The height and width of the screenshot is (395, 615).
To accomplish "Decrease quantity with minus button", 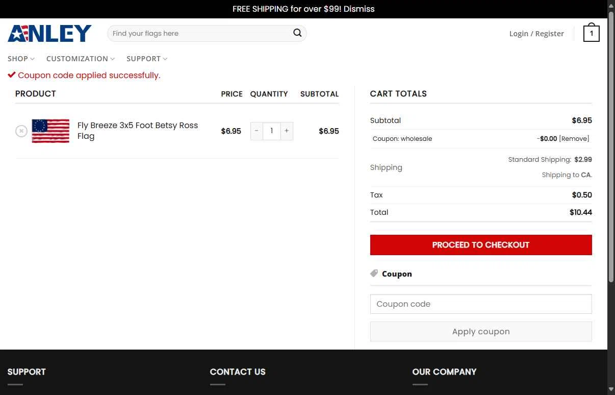I will point(257,131).
